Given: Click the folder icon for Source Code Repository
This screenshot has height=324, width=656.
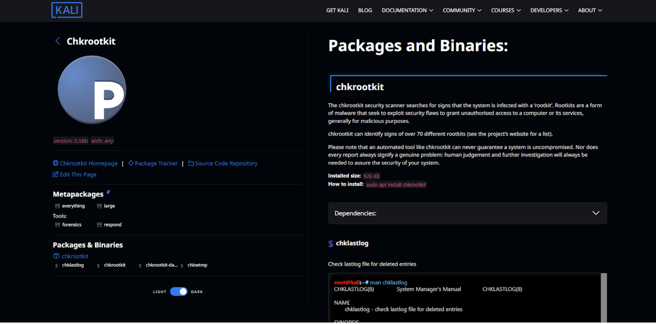Looking at the screenshot, I should click(191, 163).
